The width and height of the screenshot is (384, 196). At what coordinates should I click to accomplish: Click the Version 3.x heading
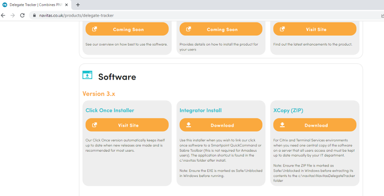pos(99,94)
